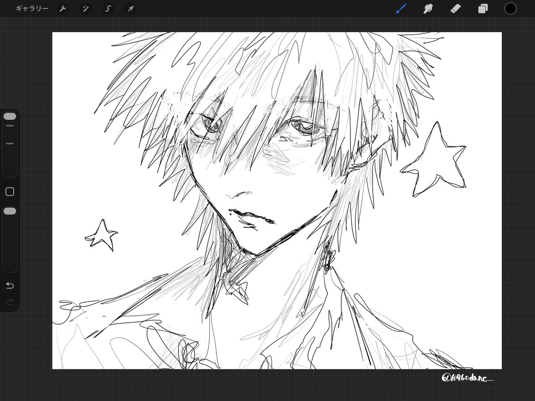The height and width of the screenshot is (401, 535).
Task: Select the Transform arrow tool
Action: (130, 8)
